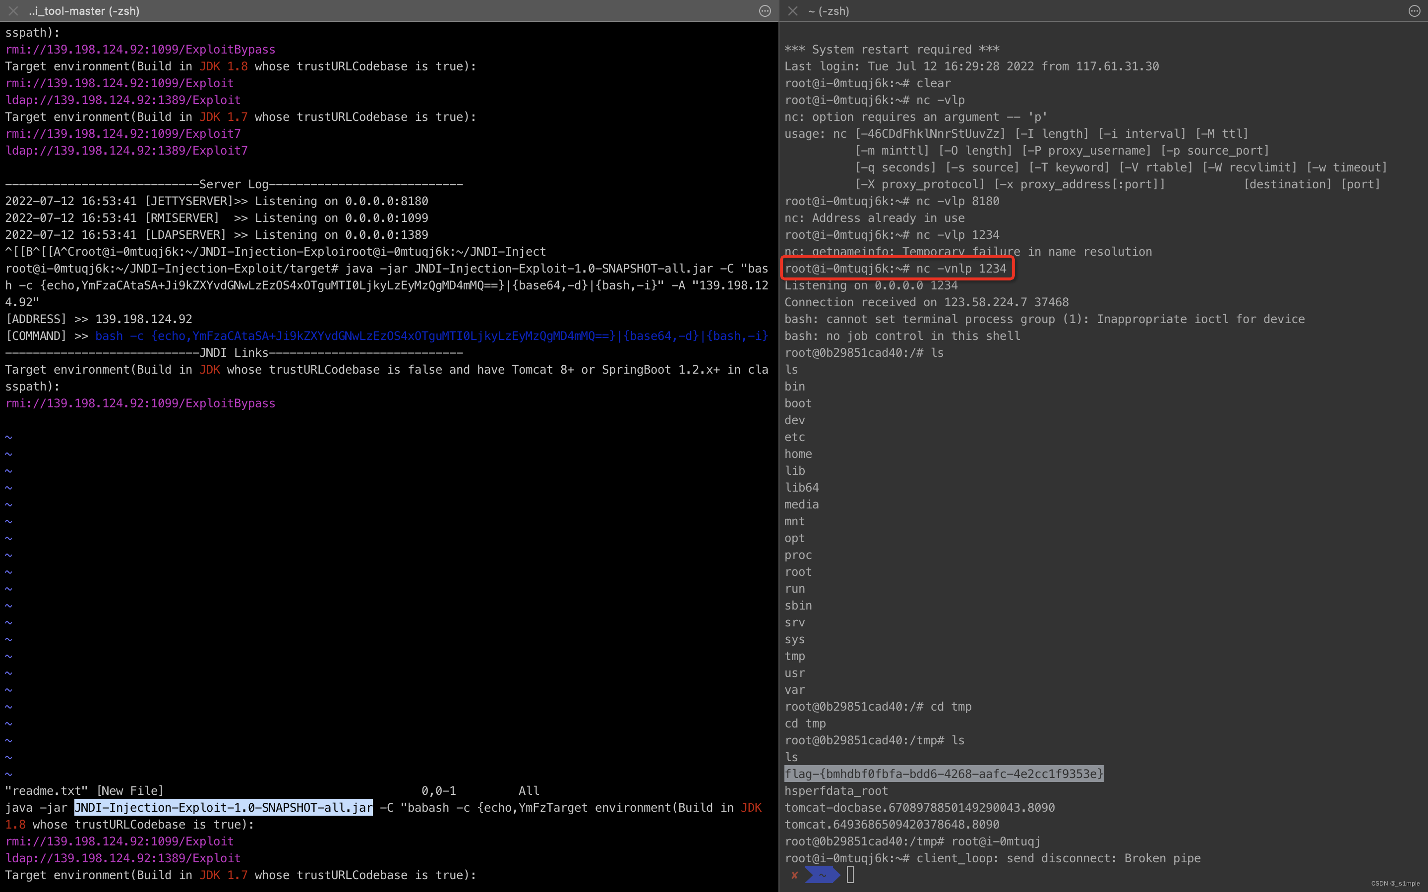Open the right pane options ellipsis menu
Viewport: 1428px width, 892px height.
1414,10
